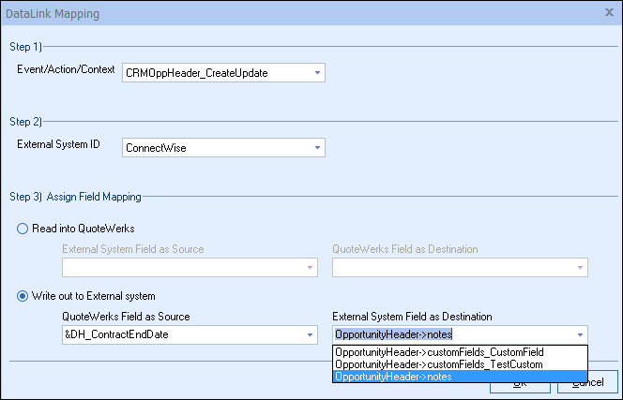Screen dimensions: 623x400
Task: Expand the External System ID dropdown arrow
Action: click(317, 148)
